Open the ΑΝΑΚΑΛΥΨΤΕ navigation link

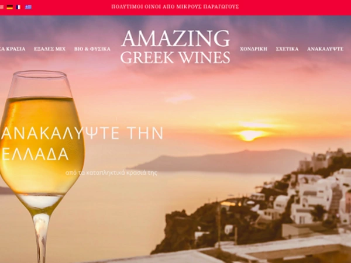click(325, 49)
